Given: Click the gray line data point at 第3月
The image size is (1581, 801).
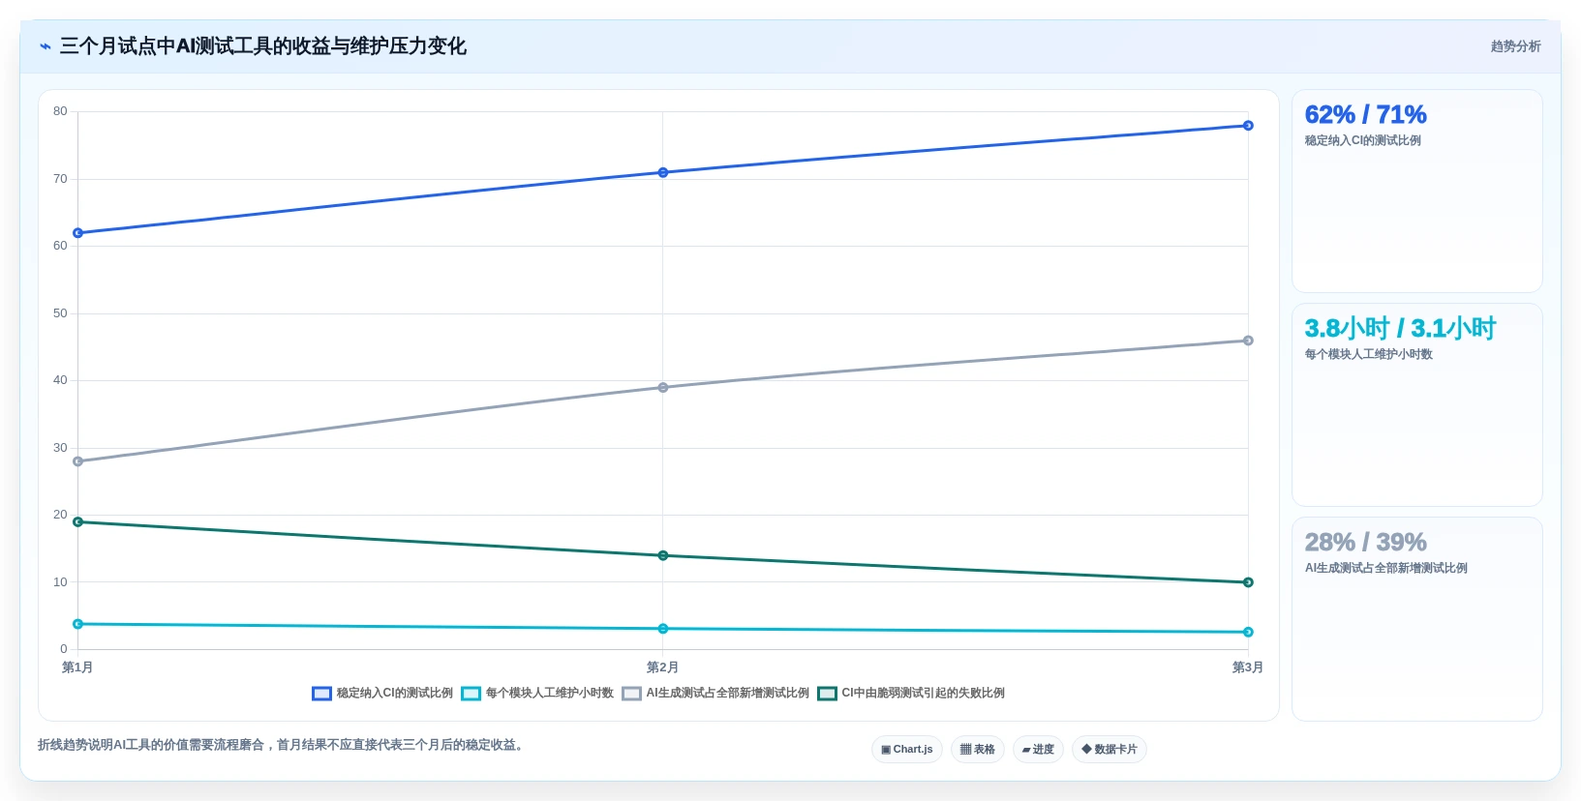Looking at the screenshot, I should click(1248, 341).
